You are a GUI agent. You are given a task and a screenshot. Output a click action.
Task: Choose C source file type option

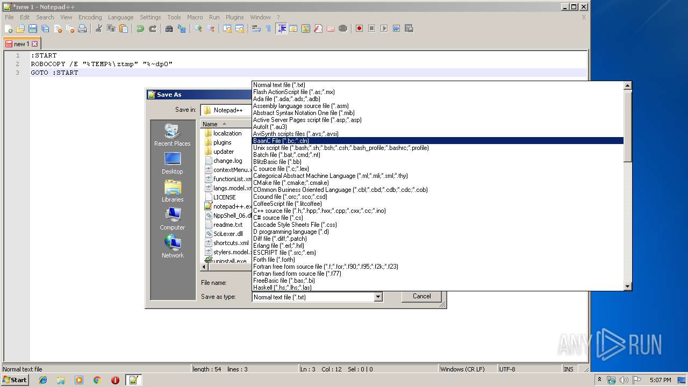438,169
